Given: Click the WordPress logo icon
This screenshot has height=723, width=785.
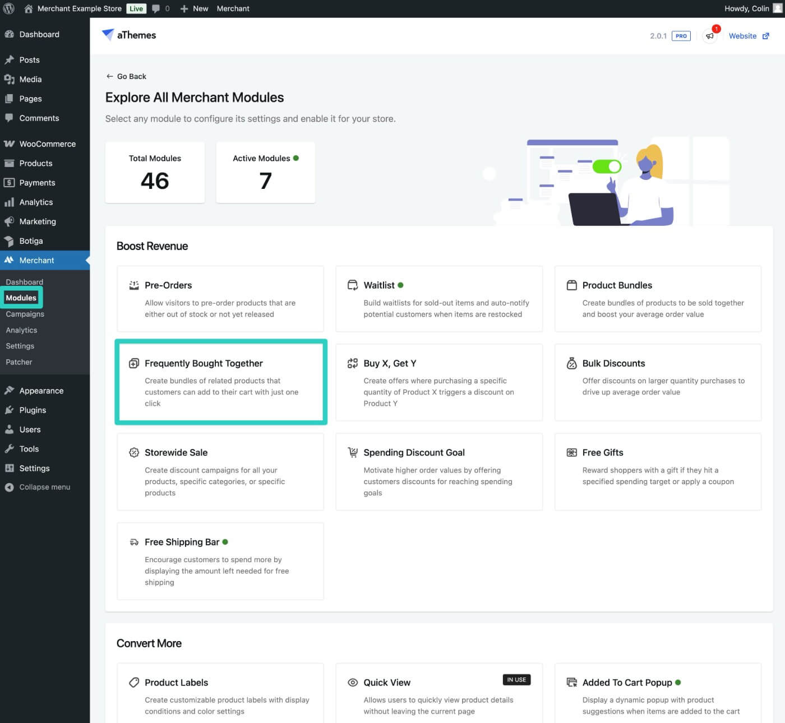Looking at the screenshot, I should coord(9,8).
